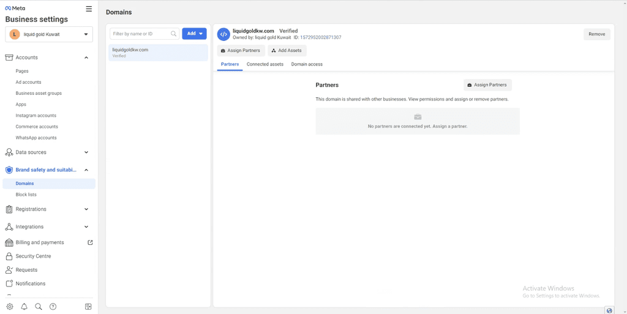Click the orange L business avatar
The height and width of the screenshot is (314, 627).
[x=15, y=34]
